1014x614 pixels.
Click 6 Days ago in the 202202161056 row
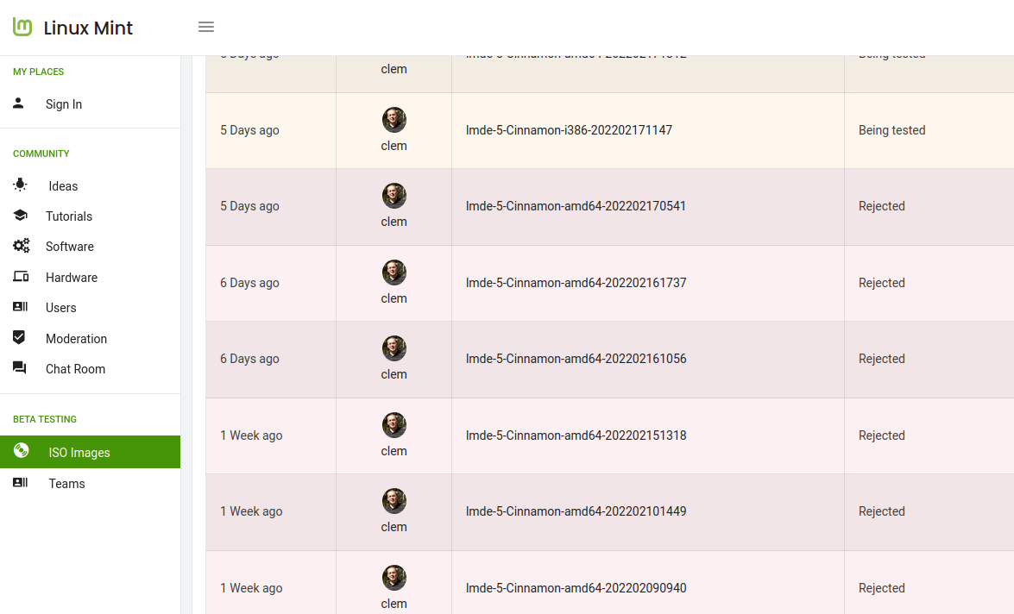(x=249, y=359)
